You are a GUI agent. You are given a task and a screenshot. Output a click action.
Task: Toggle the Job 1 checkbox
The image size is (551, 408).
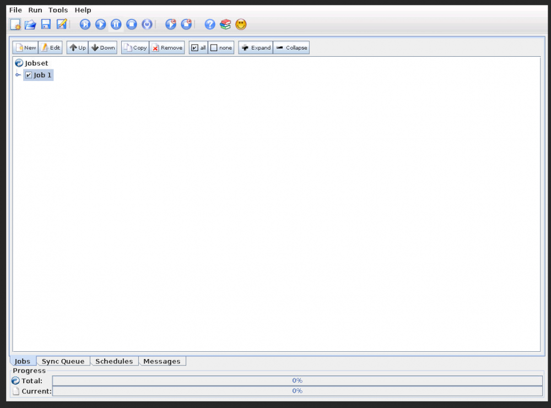point(29,75)
